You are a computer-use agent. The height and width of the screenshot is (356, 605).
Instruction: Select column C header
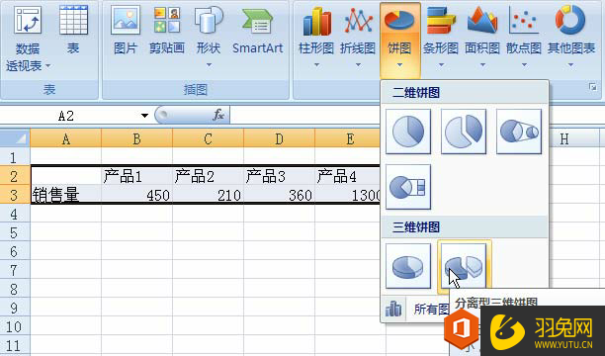pyautogui.click(x=208, y=138)
